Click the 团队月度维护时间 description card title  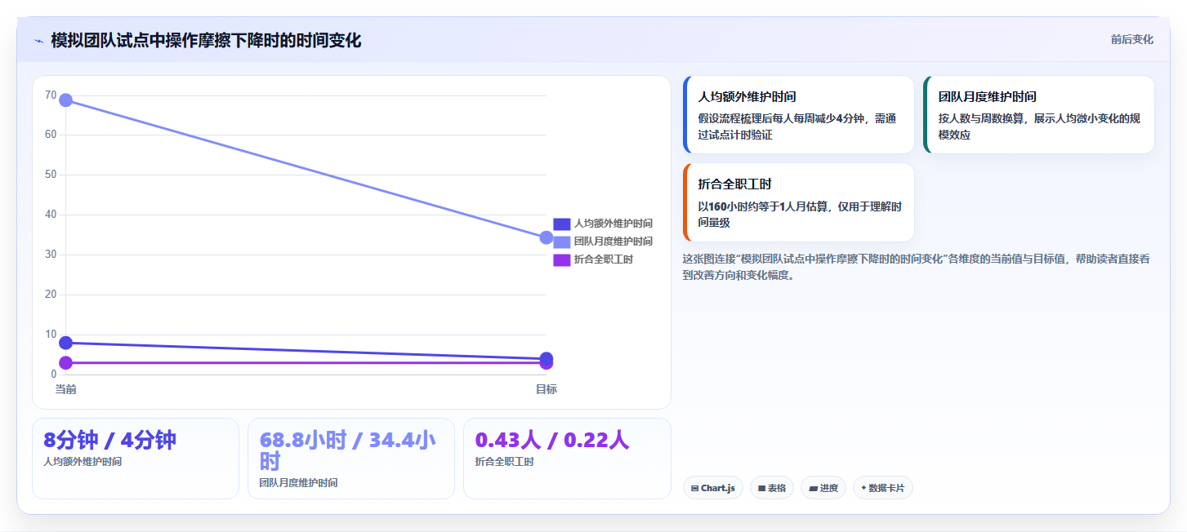(987, 96)
